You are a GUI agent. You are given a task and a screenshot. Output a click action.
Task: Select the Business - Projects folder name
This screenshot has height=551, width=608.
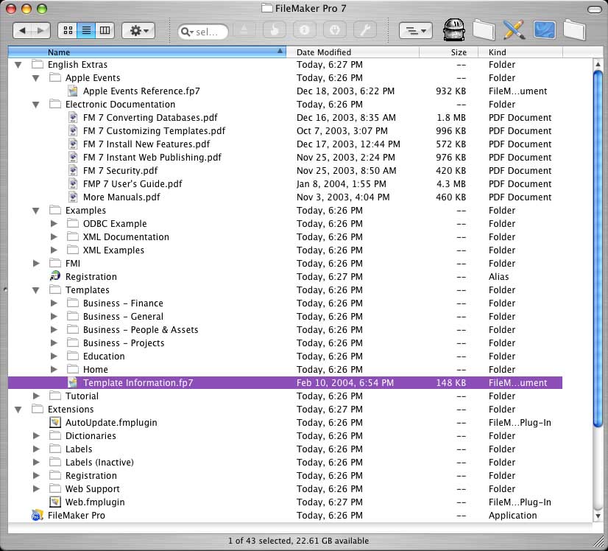124,343
